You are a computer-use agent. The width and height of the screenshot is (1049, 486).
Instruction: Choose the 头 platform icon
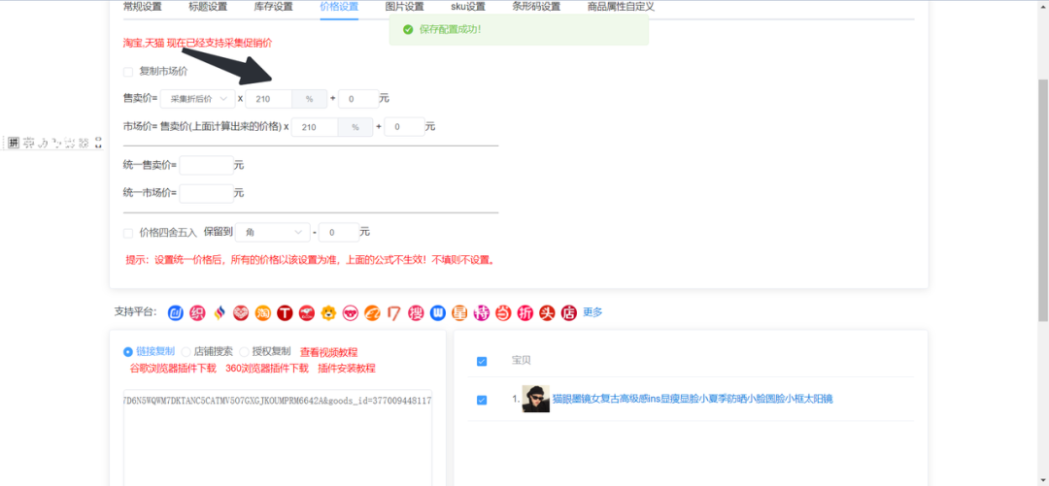click(547, 312)
